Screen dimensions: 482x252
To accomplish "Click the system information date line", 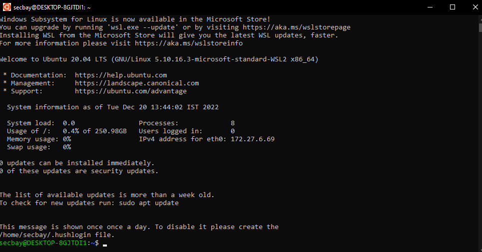I will pyautogui.click(x=113, y=107).
